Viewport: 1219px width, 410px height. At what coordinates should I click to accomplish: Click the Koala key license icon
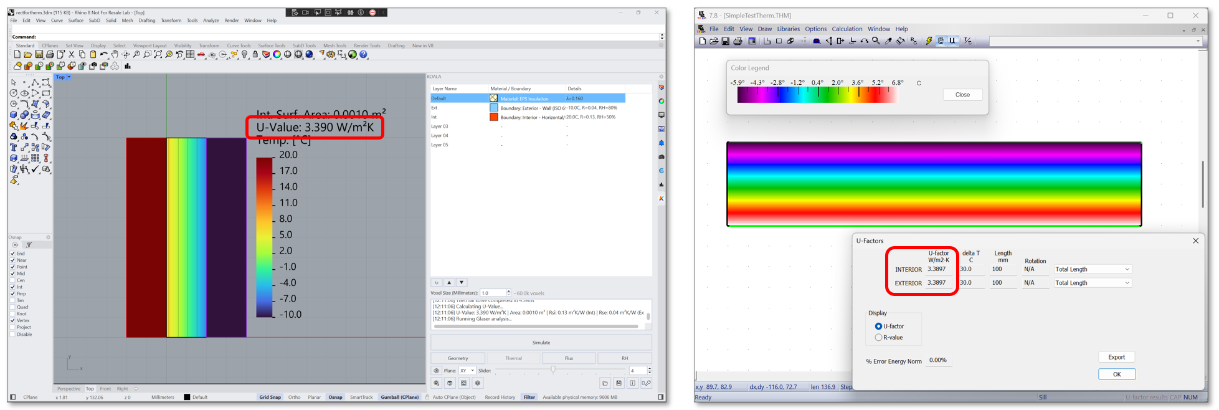click(647, 383)
